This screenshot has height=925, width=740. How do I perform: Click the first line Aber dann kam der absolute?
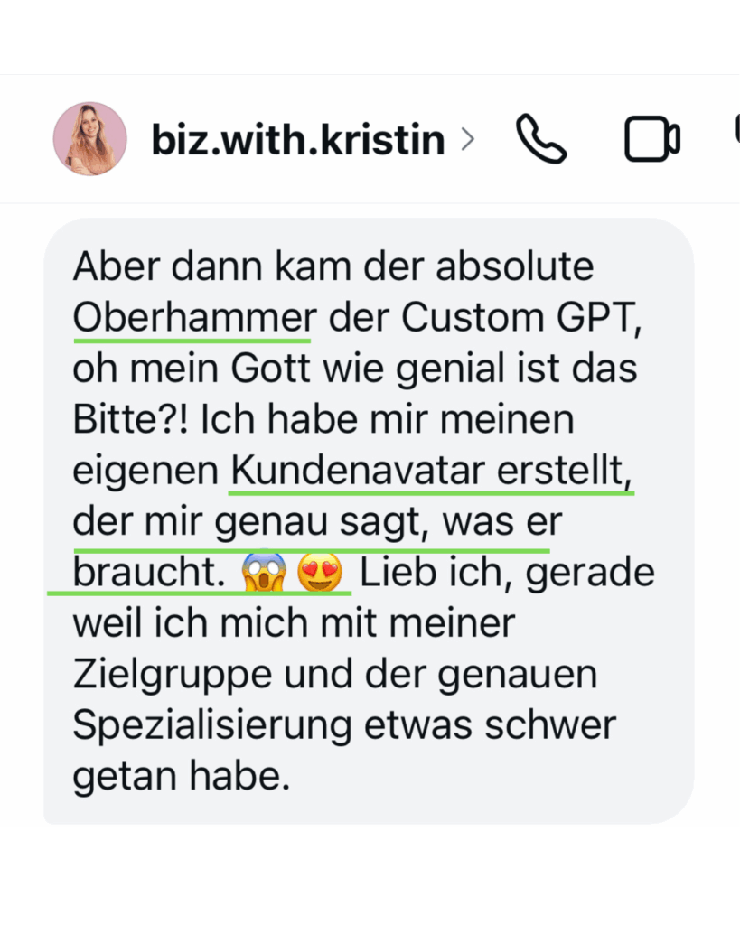[333, 266]
